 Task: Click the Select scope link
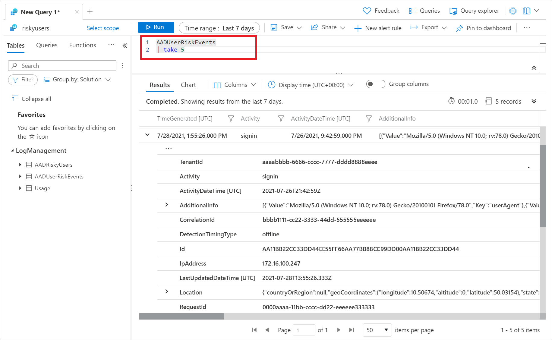[x=103, y=28]
